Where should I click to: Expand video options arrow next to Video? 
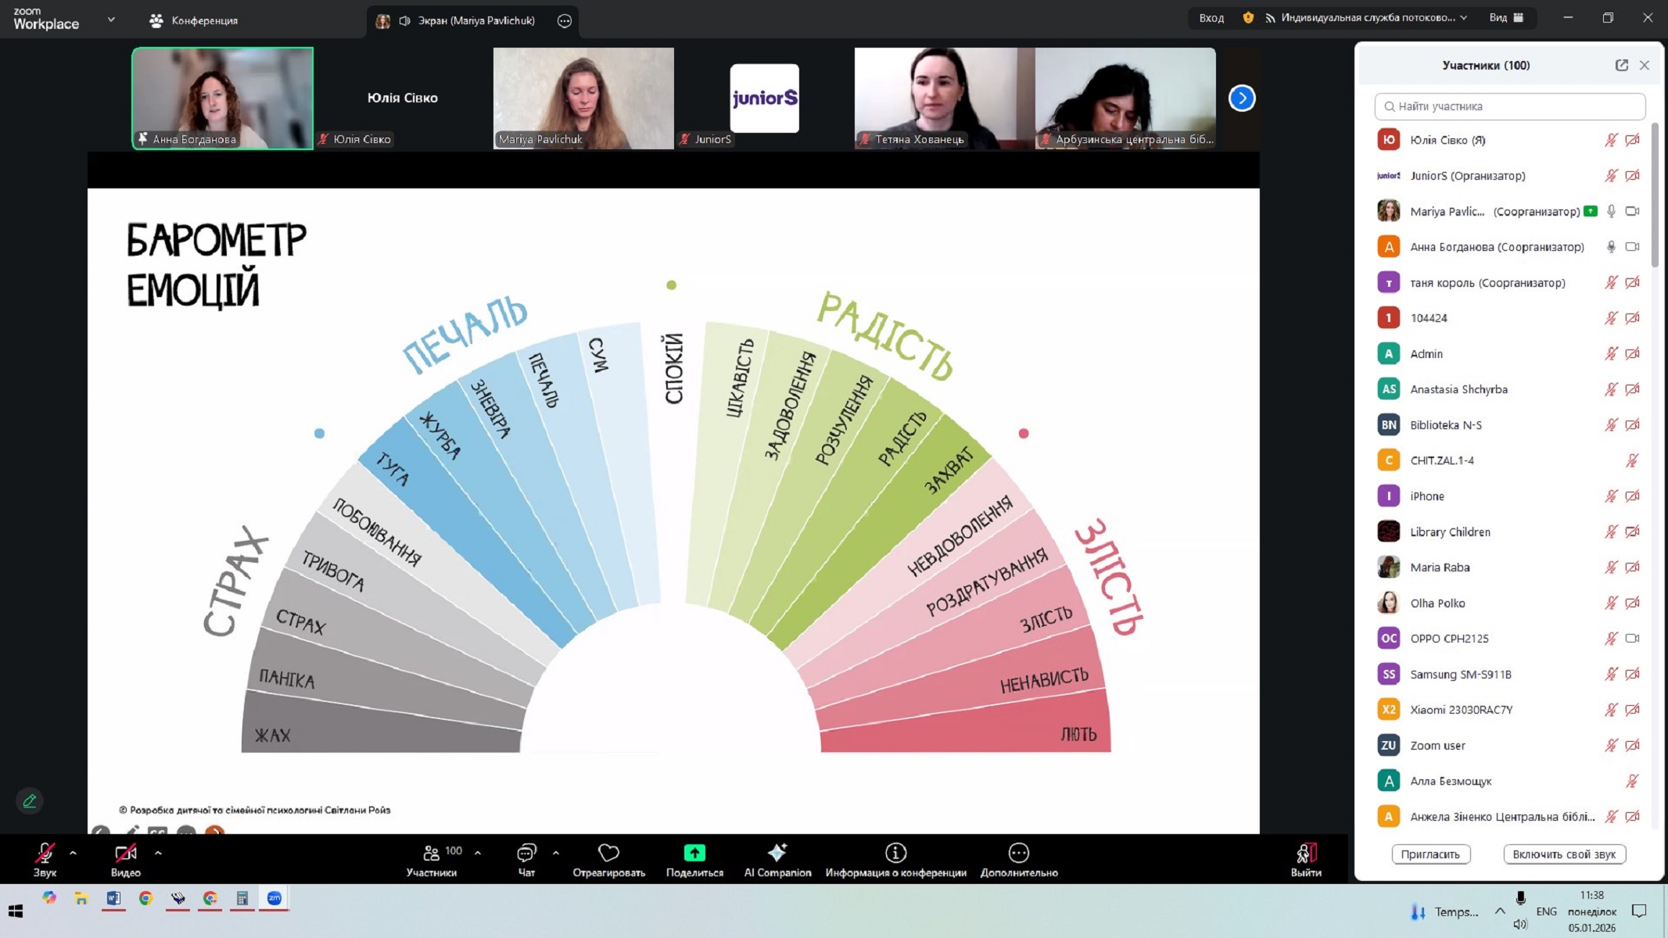pos(159,853)
